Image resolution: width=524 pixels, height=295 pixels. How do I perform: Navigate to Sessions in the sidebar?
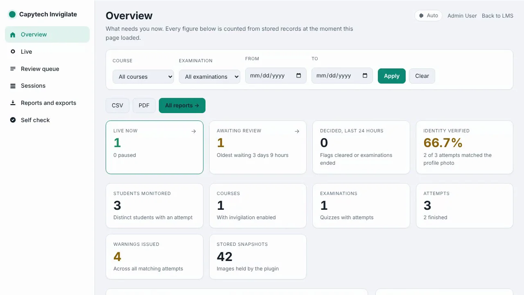click(x=47, y=86)
